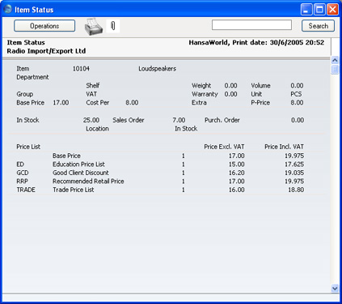Click the Location label
Screen dimensions: 342x304
click(x=97, y=129)
